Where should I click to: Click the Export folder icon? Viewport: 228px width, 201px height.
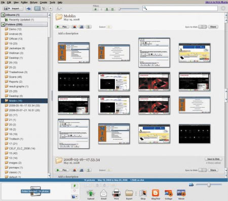pos(129,193)
